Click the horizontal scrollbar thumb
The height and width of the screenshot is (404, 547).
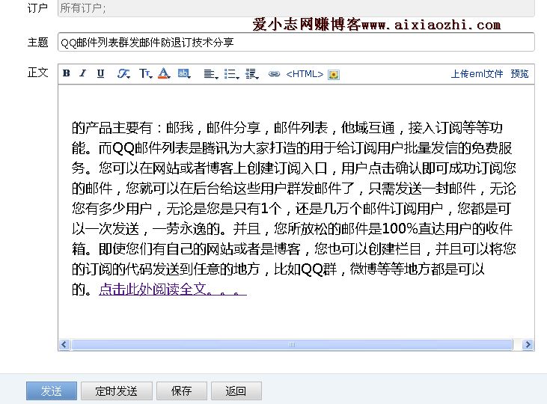pyautogui.click(x=292, y=345)
